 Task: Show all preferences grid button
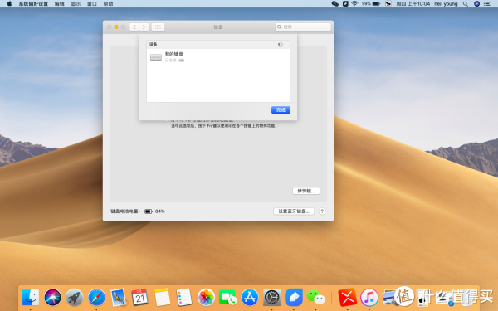(x=158, y=27)
